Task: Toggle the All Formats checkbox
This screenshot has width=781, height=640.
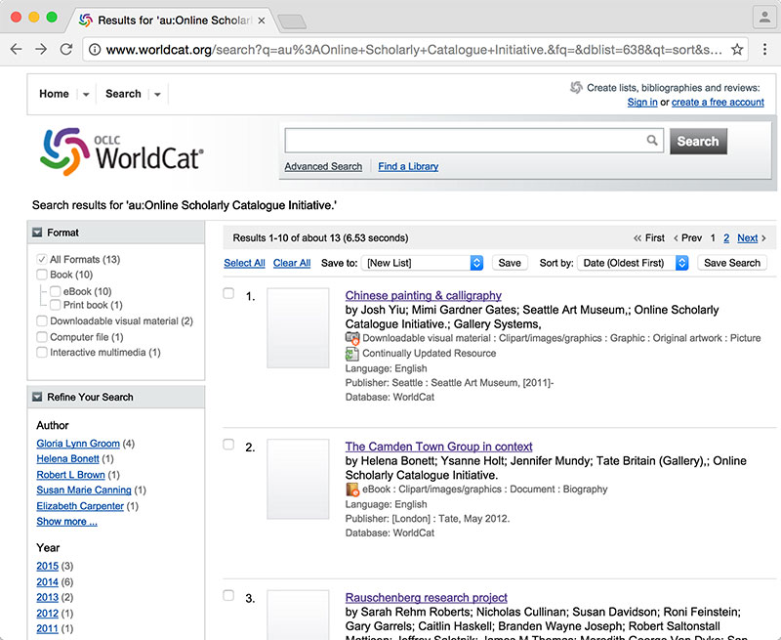Action: (x=42, y=259)
